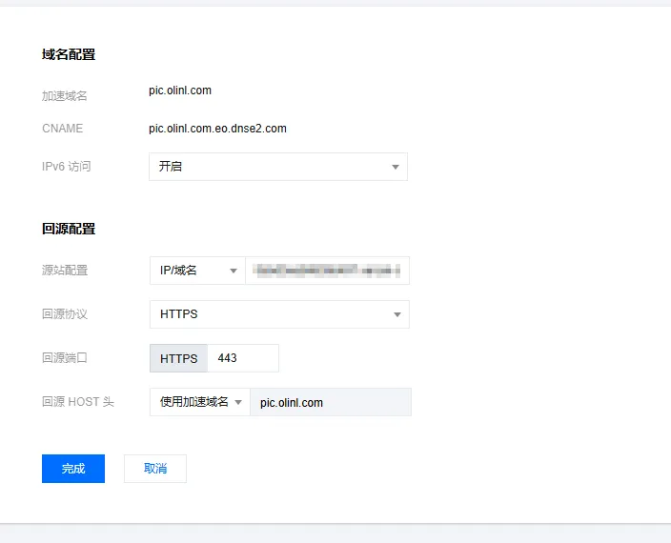
Task: Click the CNAME value pic.olinl.com.eo.dnse2.com
Action: 217,129
